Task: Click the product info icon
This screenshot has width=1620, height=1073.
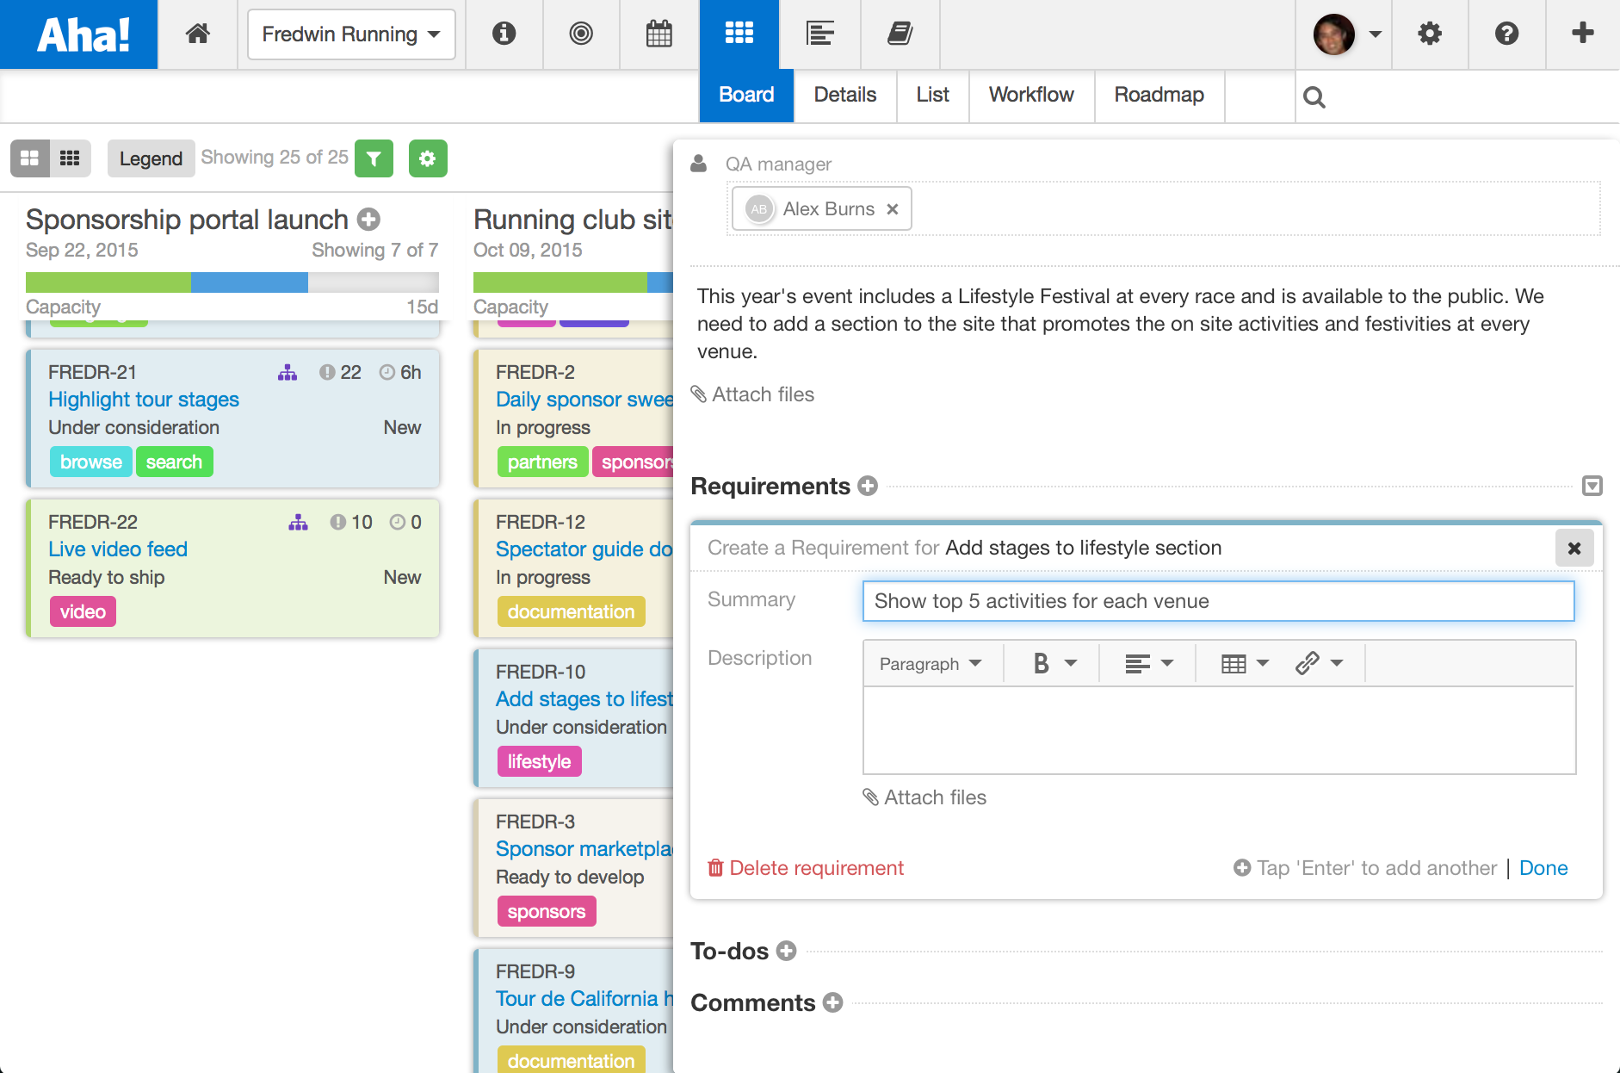Action: pyautogui.click(x=504, y=34)
